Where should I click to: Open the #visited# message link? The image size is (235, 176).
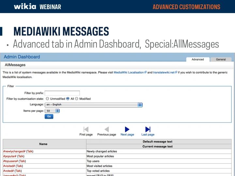[9, 166]
